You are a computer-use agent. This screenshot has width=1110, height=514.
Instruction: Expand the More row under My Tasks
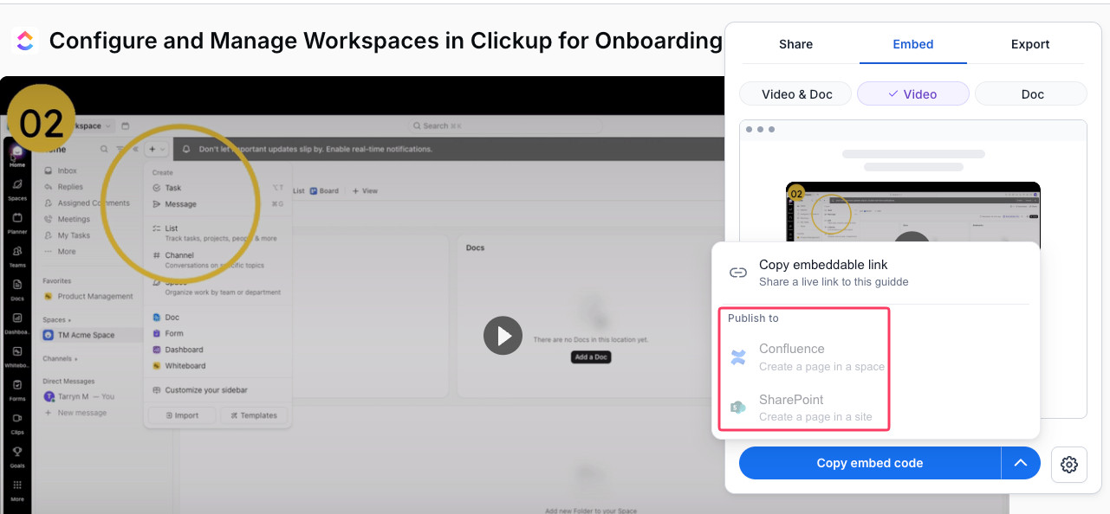[x=67, y=252]
